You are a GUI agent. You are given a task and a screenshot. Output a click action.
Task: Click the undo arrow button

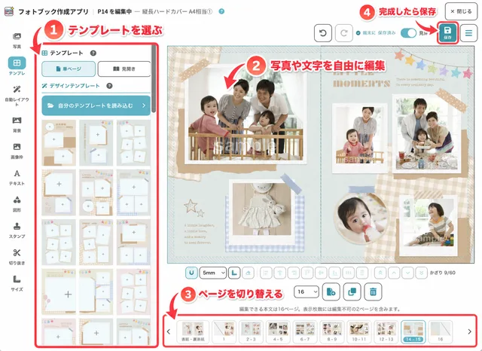coord(323,33)
